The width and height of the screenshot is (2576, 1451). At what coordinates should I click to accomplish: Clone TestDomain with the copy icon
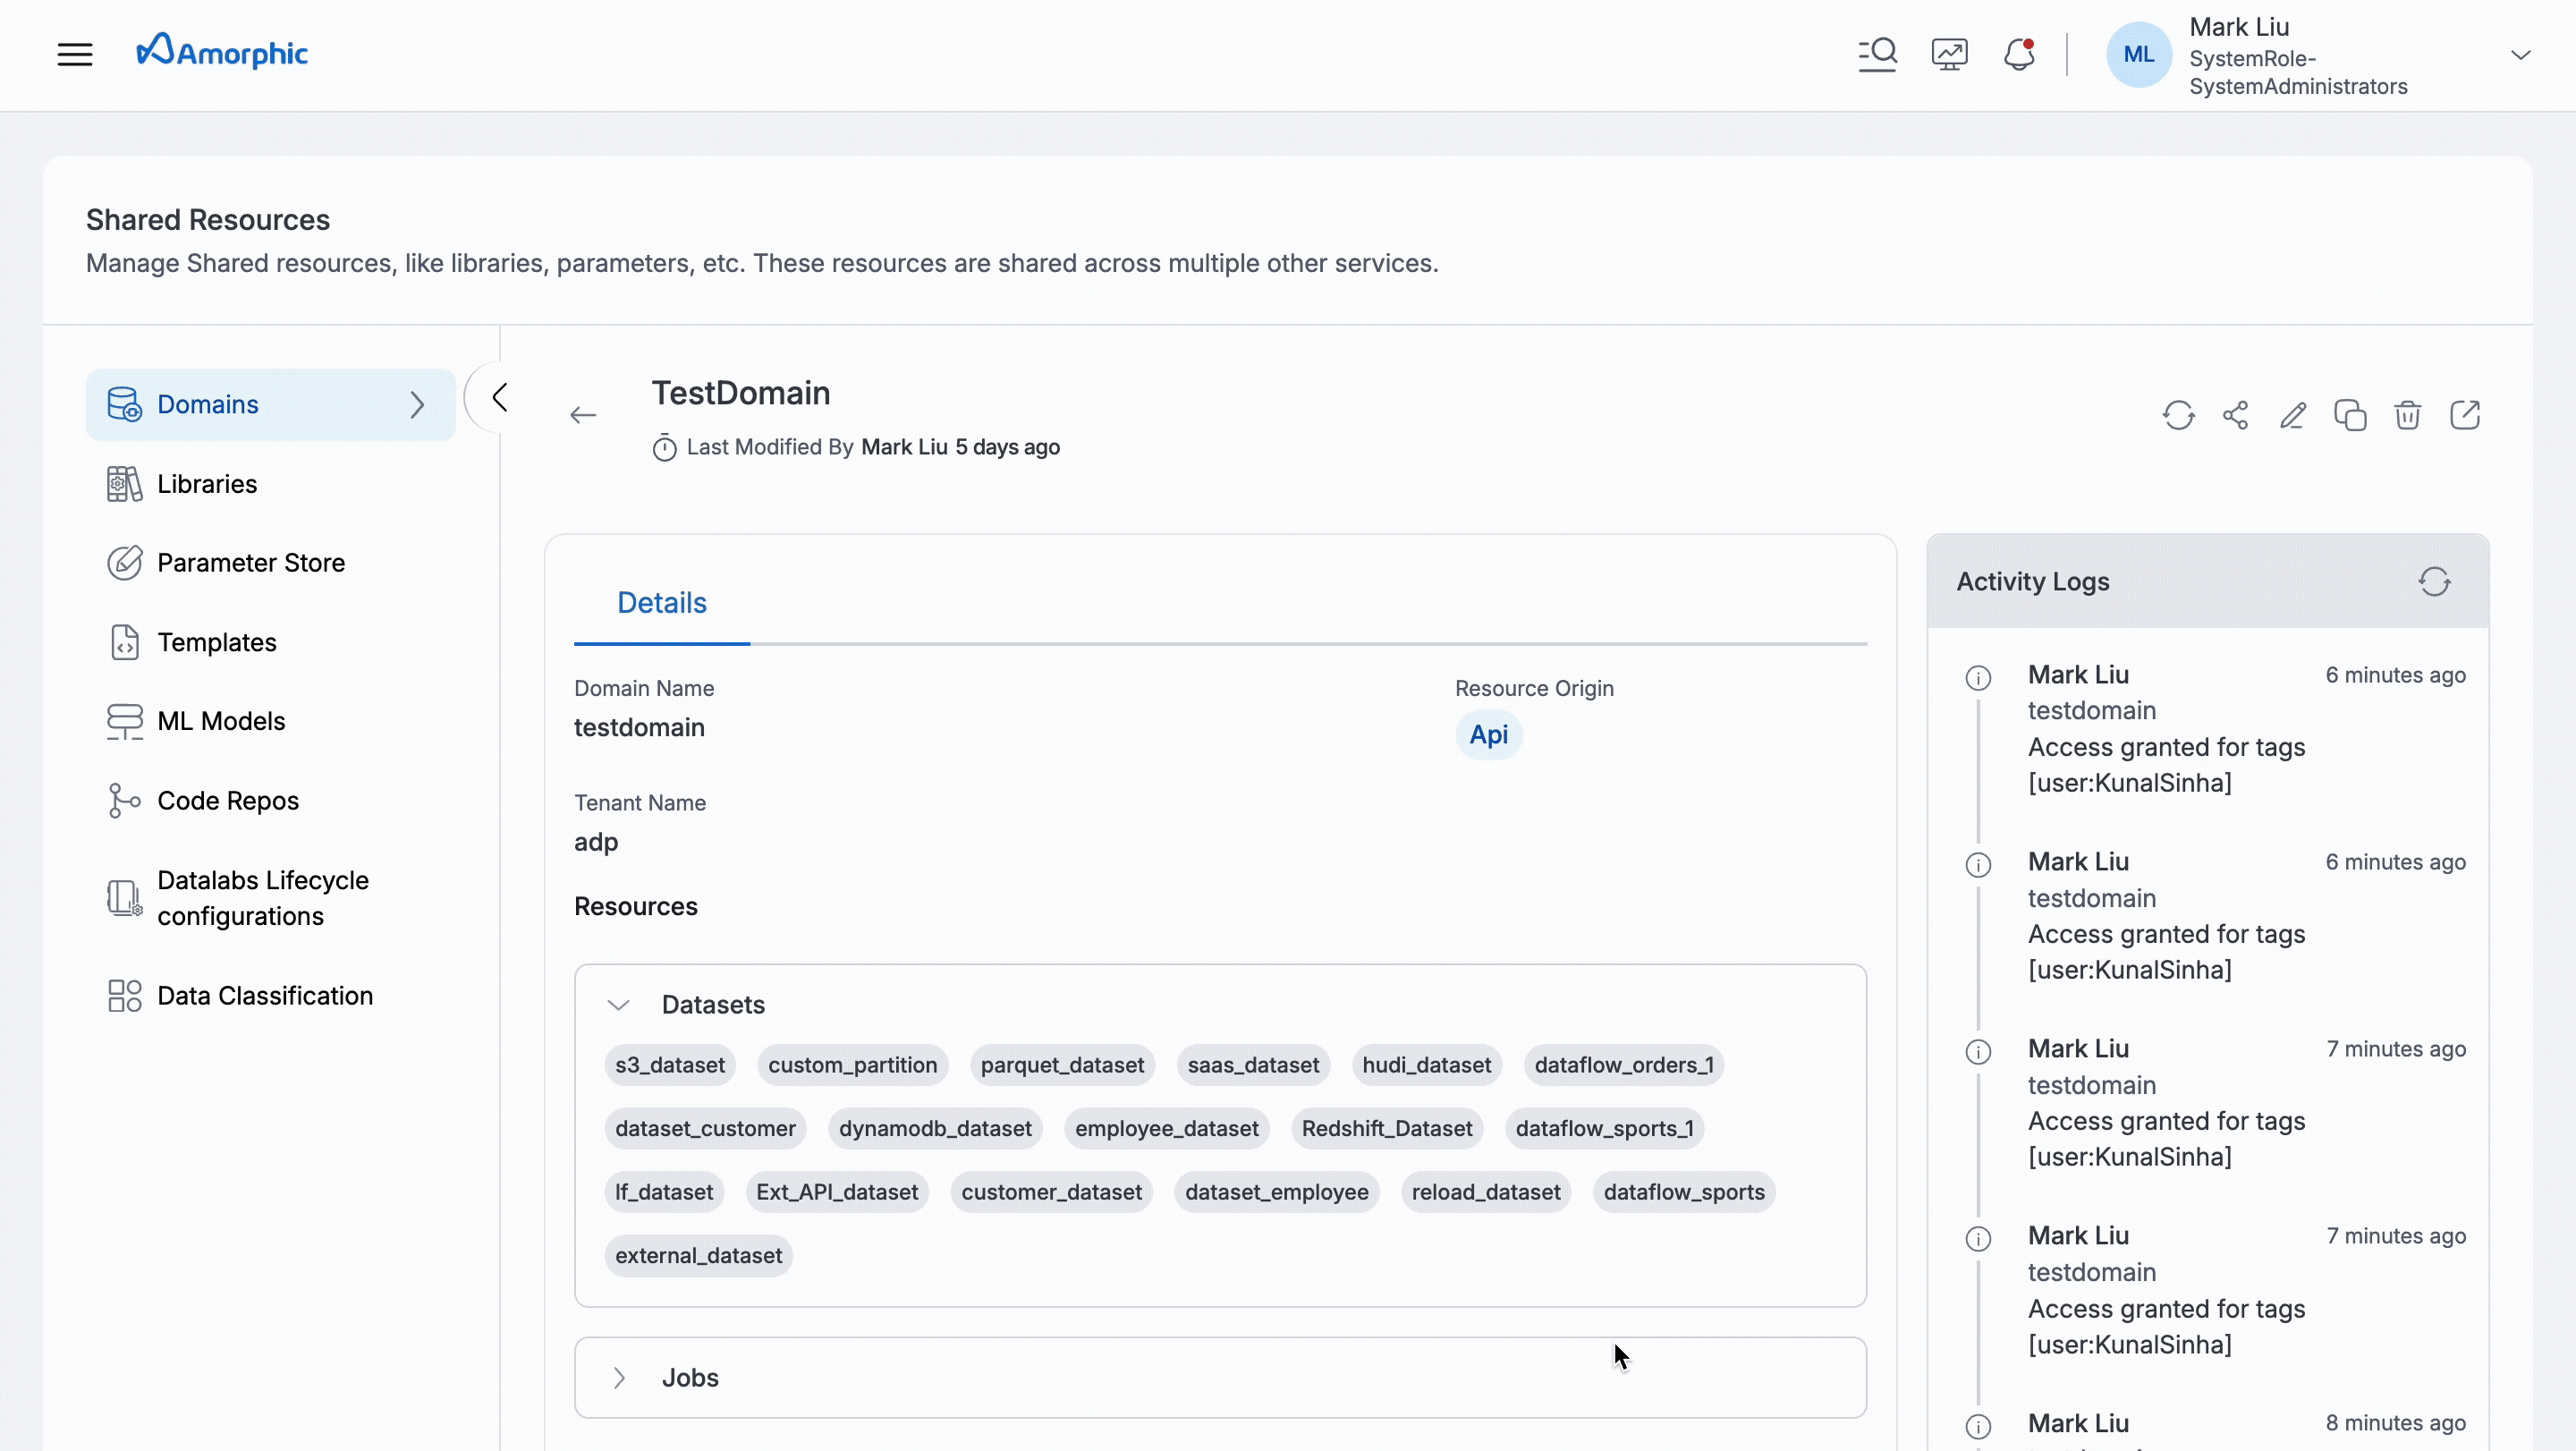point(2350,415)
